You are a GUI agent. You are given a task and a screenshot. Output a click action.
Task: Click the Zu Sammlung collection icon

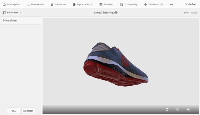(x=122, y=5)
